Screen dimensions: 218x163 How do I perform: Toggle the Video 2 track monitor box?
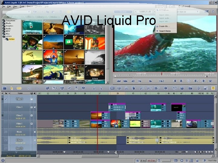(x=31, y=115)
